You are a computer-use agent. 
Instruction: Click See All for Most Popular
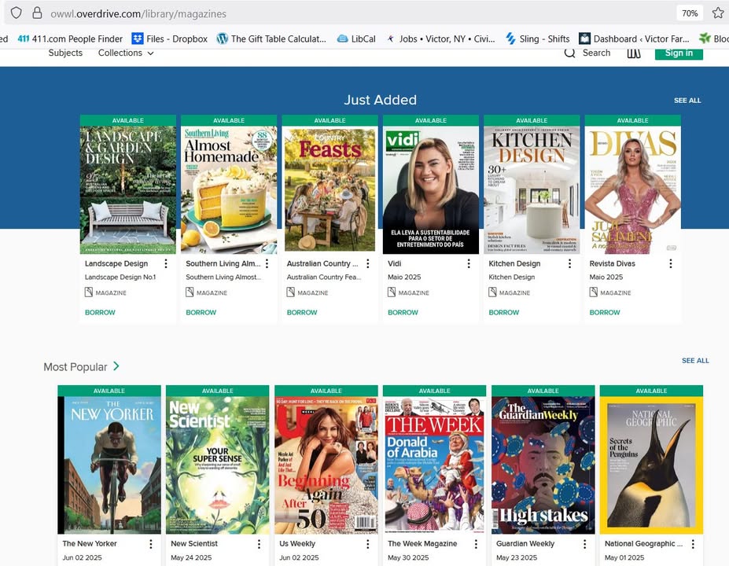pyautogui.click(x=695, y=361)
